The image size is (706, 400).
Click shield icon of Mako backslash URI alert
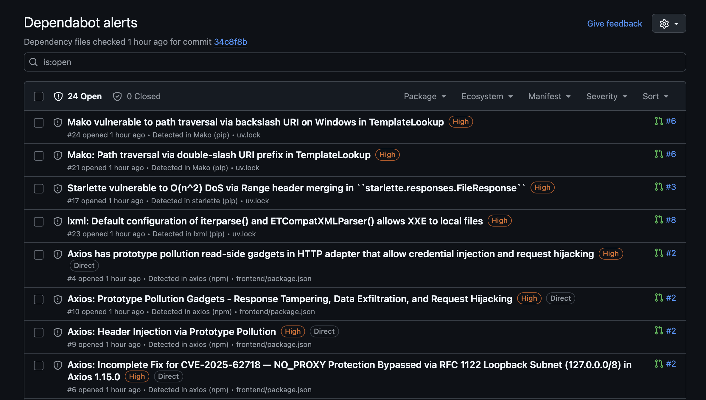58,123
